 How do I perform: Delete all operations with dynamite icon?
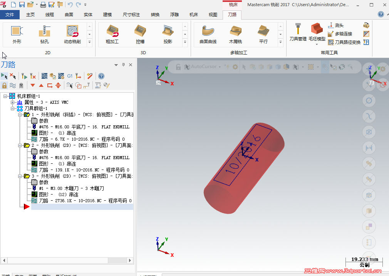tap(90, 76)
